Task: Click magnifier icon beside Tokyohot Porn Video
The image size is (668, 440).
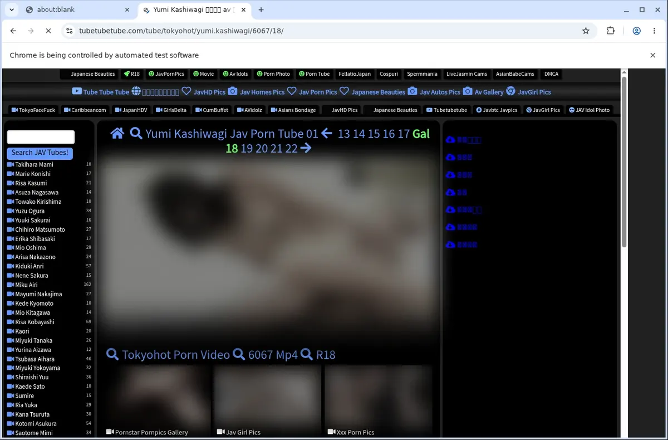Action: [x=112, y=354]
